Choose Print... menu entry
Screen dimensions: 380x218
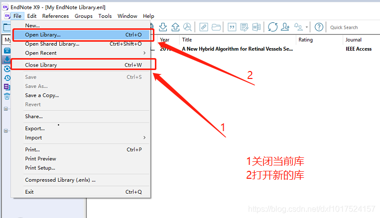coord(81,149)
